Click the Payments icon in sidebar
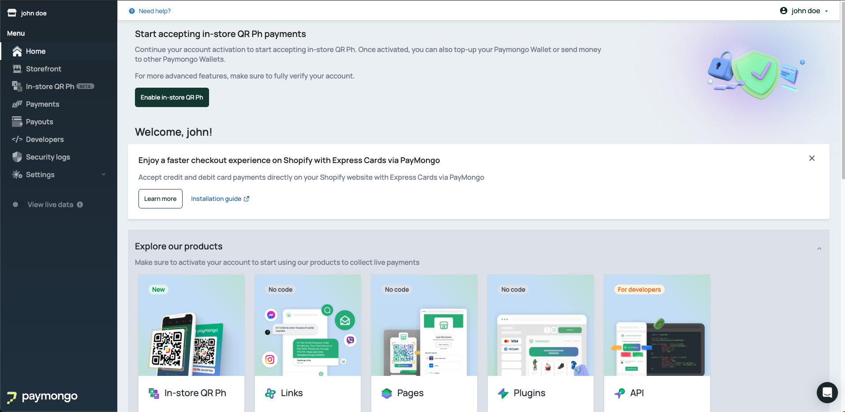845x412 pixels. 17,104
